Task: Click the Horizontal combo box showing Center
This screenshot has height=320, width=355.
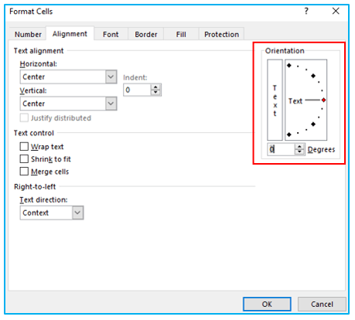Action: [68, 77]
